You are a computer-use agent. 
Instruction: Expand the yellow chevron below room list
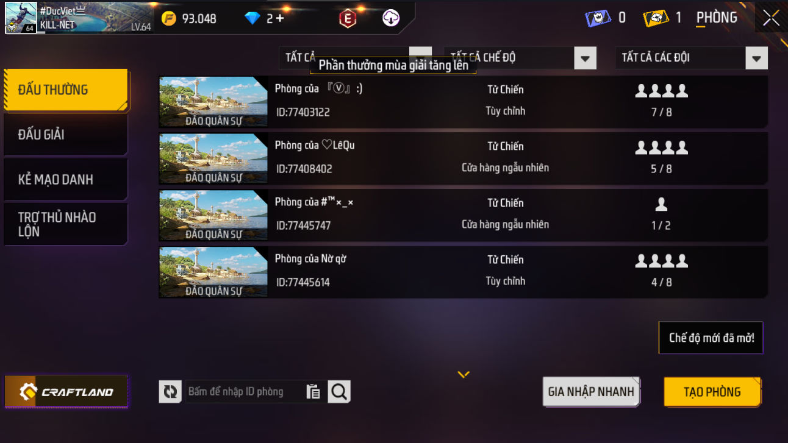tap(464, 374)
